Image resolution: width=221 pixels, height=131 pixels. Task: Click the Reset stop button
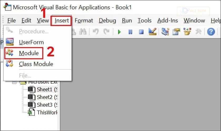click(x=141, y=32)
